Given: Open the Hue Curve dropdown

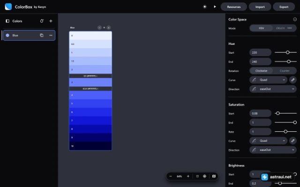Looking at the screenshot, I should pyautogui.click(x=268, y=80).
